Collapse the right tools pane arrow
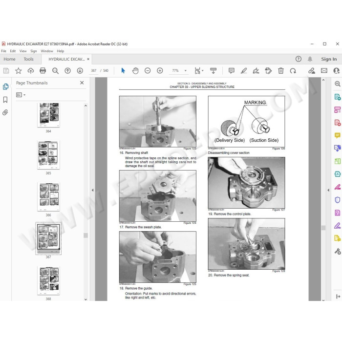The image size is (342, 342). click(x=328, y=190)
